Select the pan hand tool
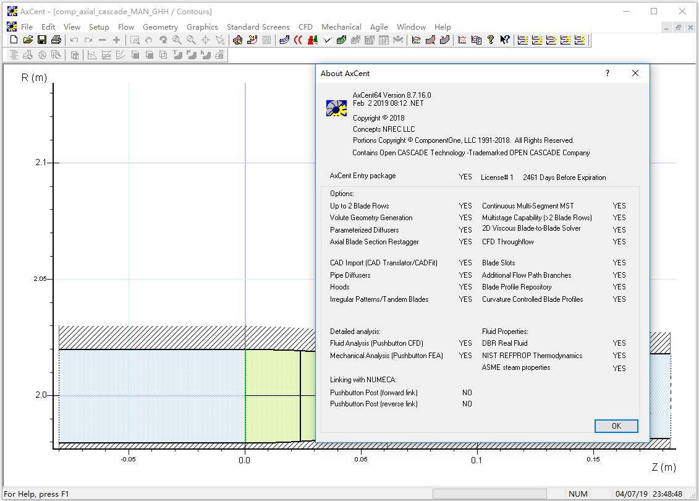The width and height of the screenshot is (699, 501). pos(149,40)
